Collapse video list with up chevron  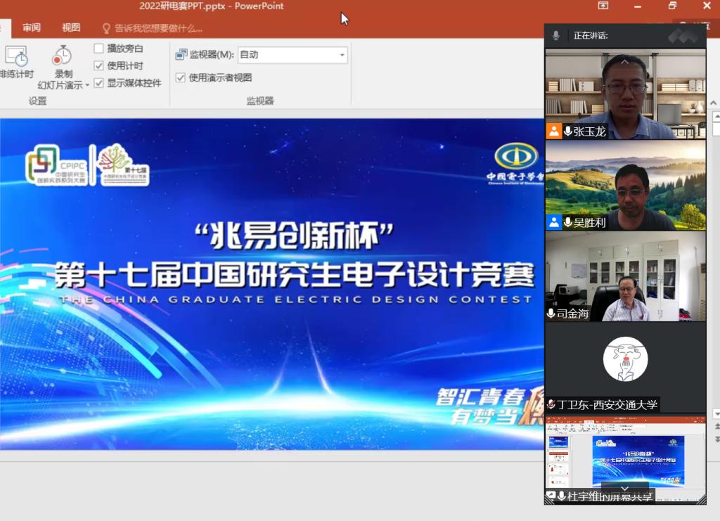tap(625, 61)
